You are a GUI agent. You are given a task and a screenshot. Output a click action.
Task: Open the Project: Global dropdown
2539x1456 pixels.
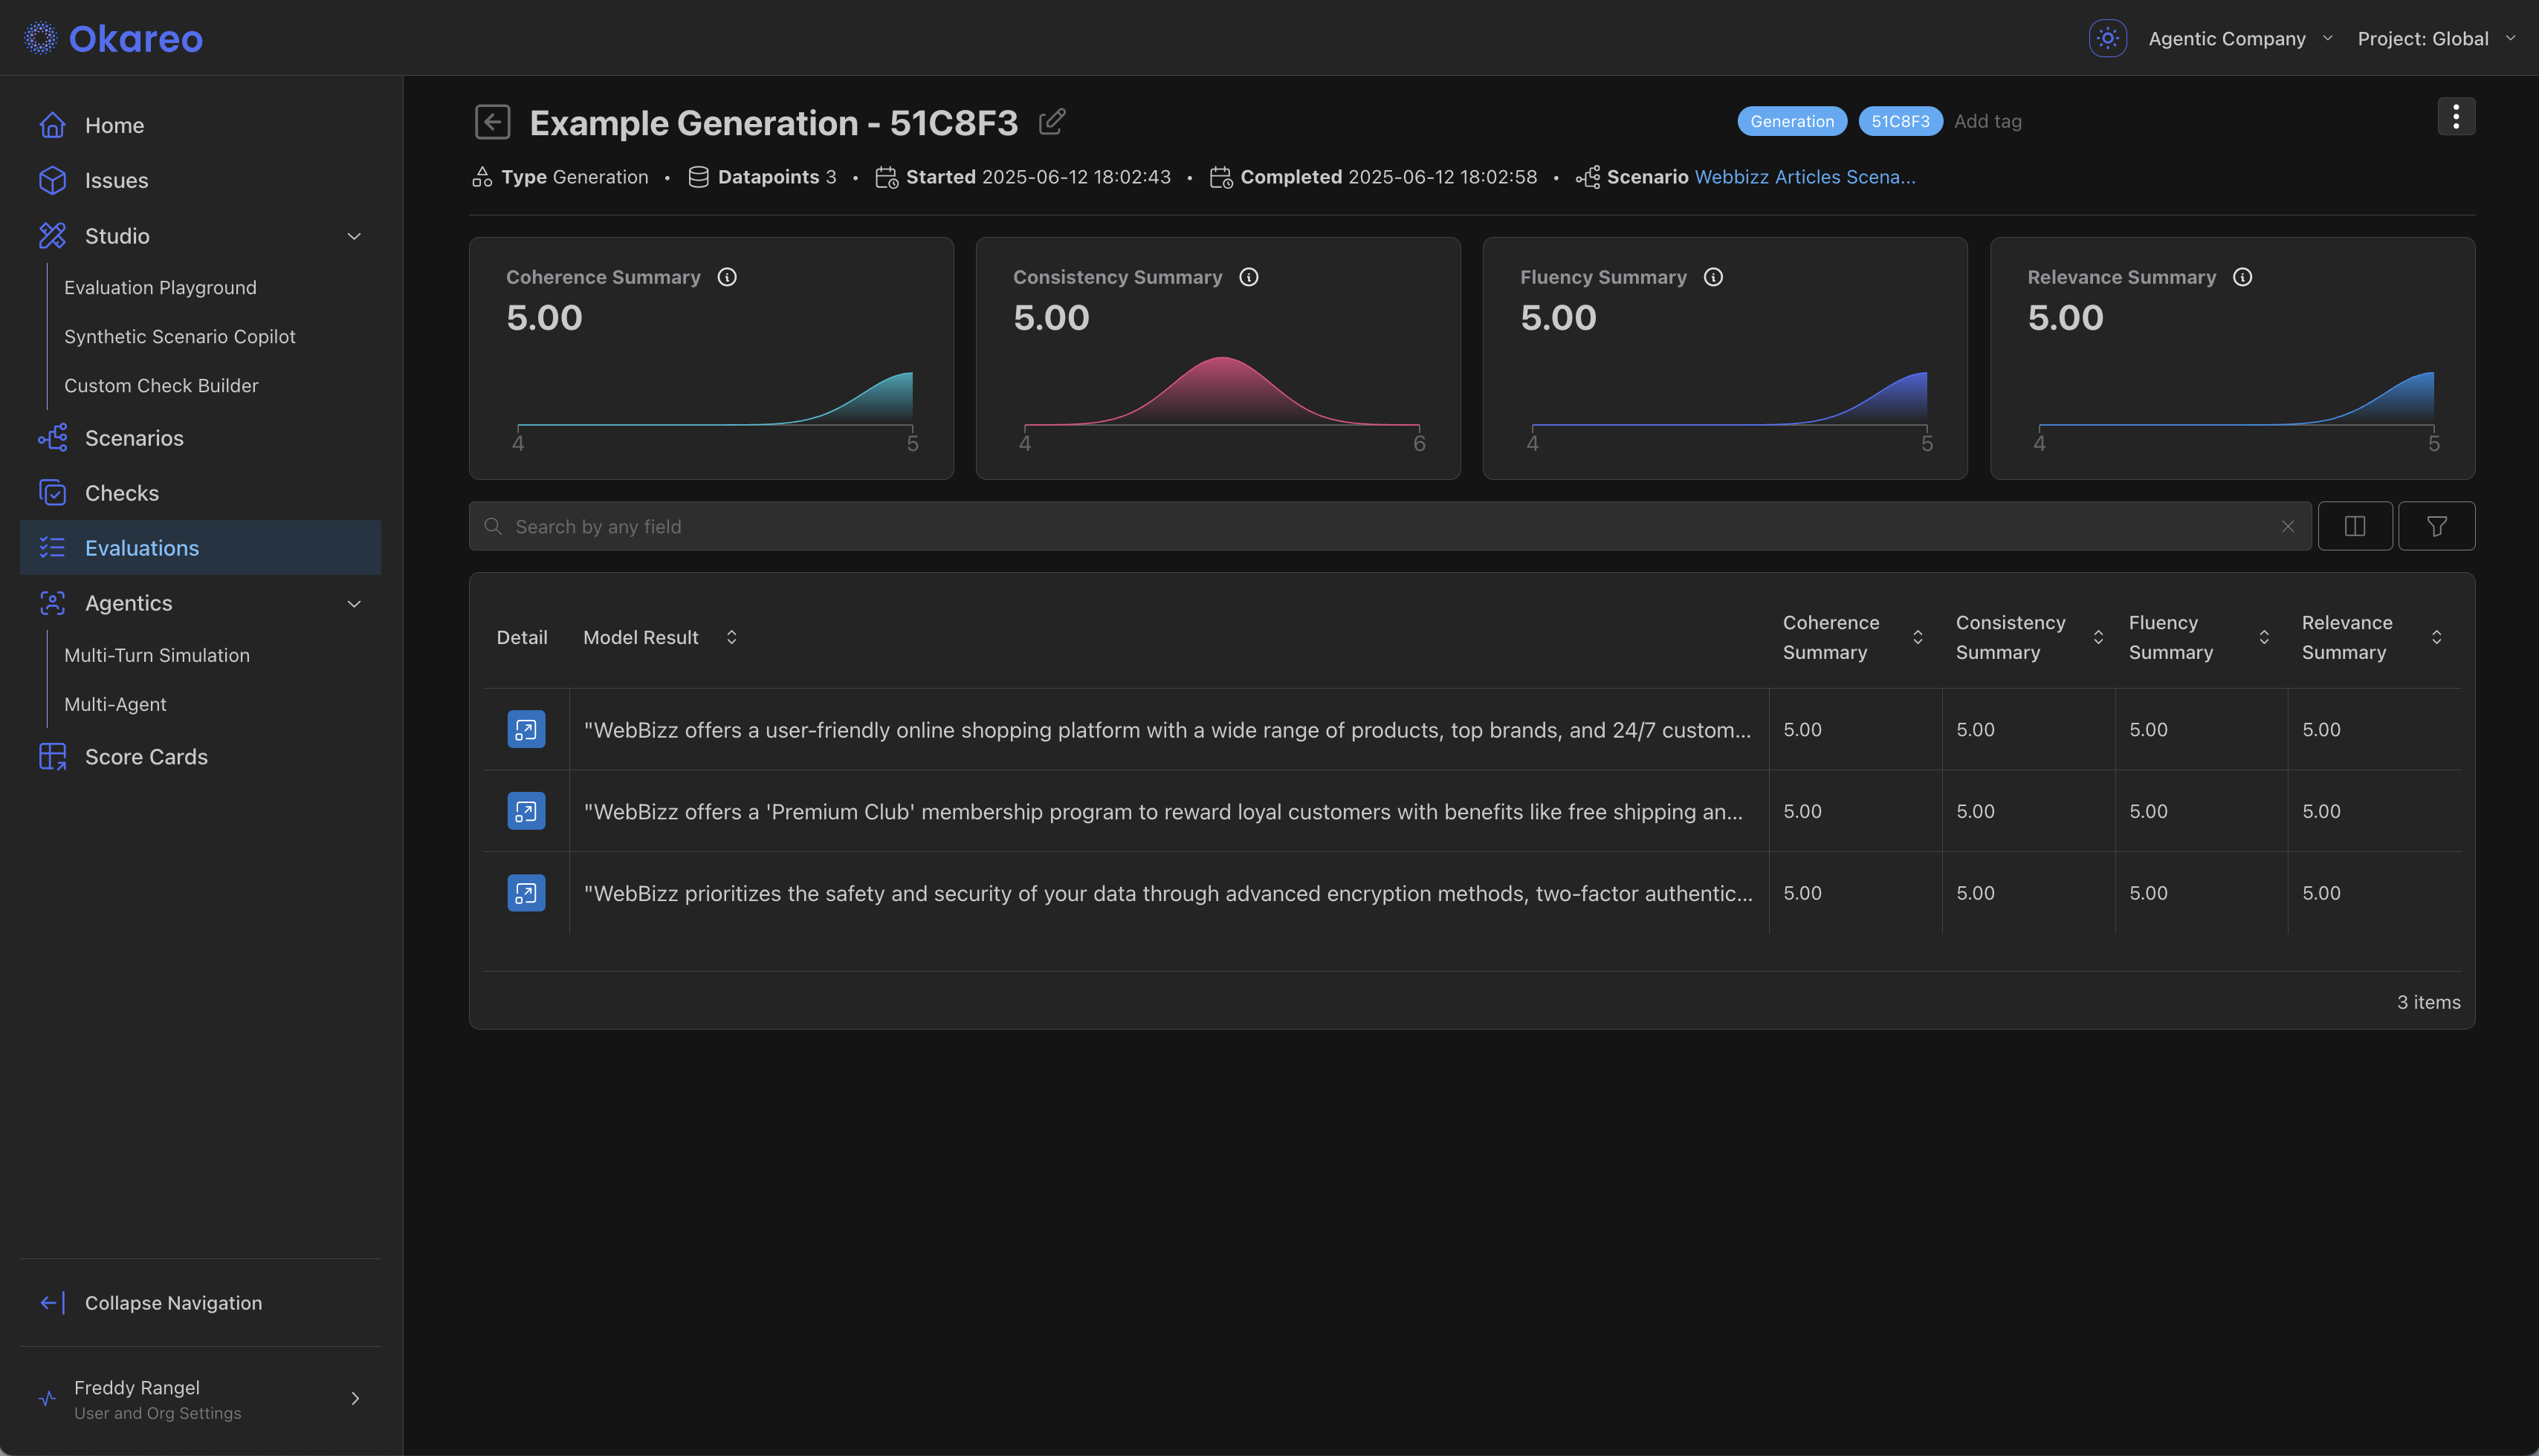2436,38
